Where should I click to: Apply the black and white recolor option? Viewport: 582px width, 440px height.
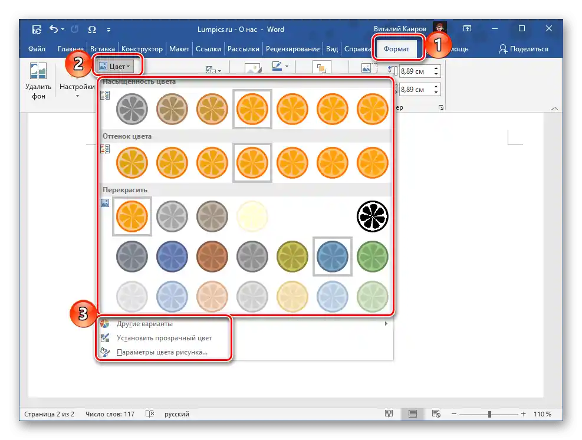tap(372, 216)
